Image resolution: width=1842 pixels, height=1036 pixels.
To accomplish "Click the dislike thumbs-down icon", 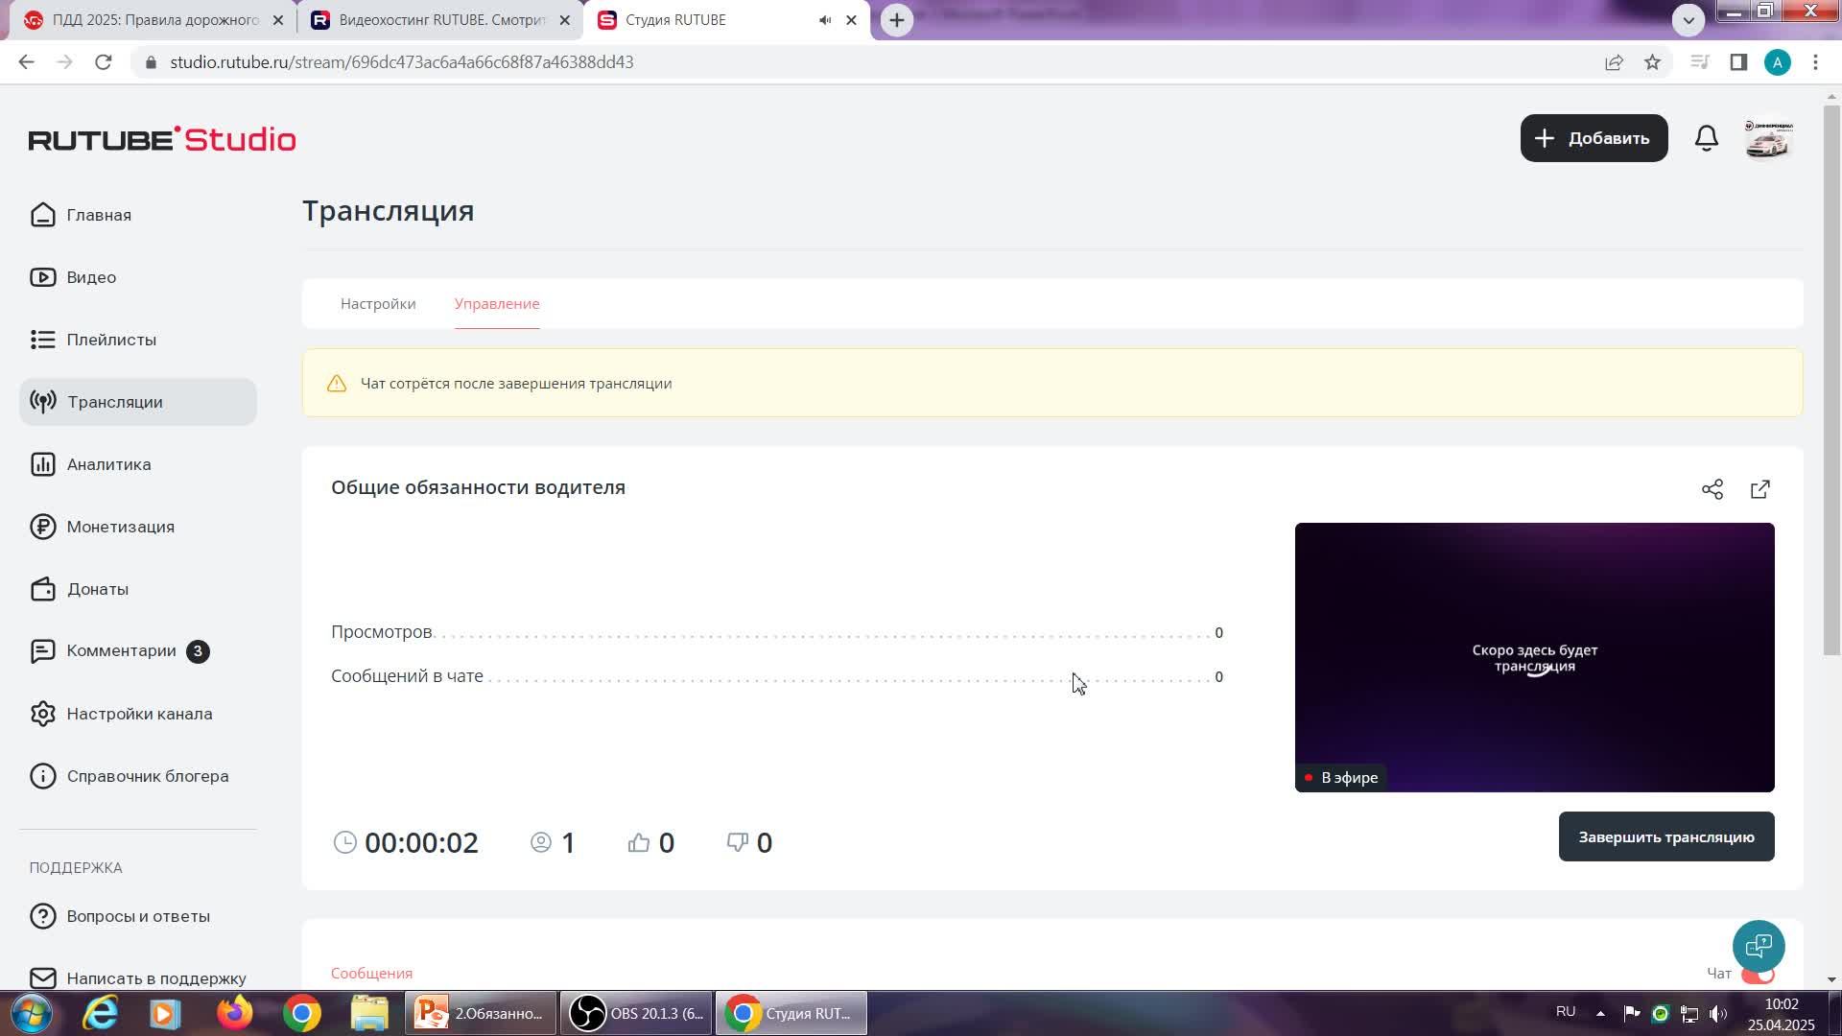I will coord(737,842).
